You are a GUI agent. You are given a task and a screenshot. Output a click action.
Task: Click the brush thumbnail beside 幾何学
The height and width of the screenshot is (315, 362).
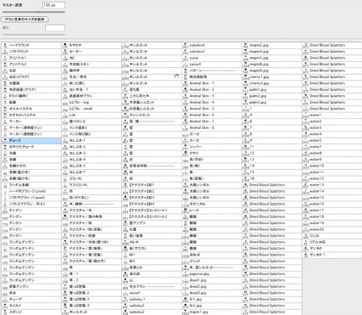click(64, 70)
